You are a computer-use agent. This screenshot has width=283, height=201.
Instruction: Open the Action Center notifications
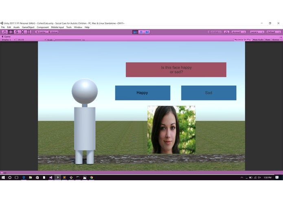[x=277, y=177]
